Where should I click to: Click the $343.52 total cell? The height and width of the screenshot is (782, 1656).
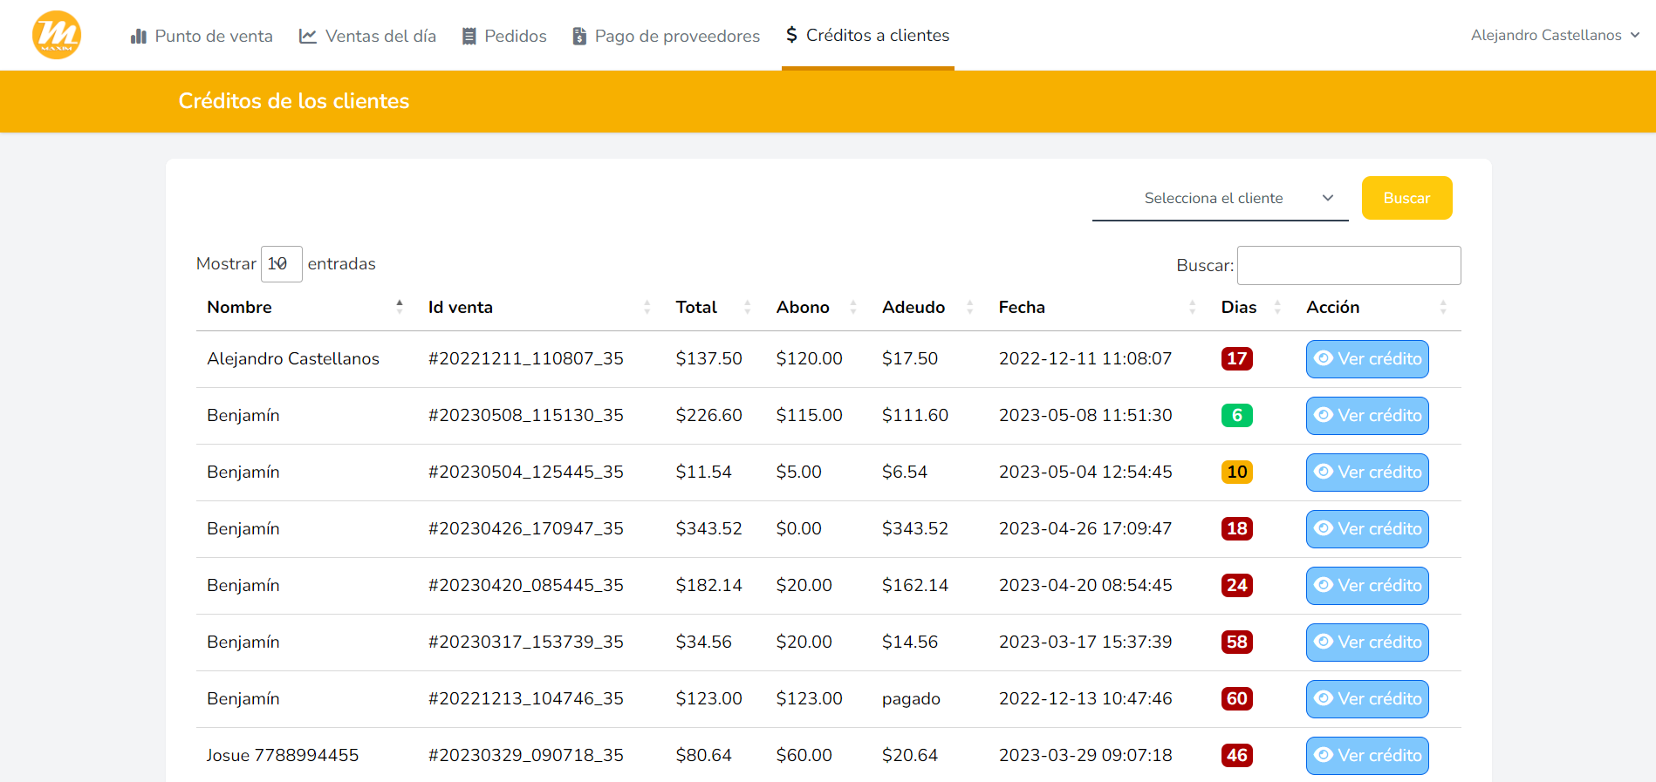[x=708, y=528]
